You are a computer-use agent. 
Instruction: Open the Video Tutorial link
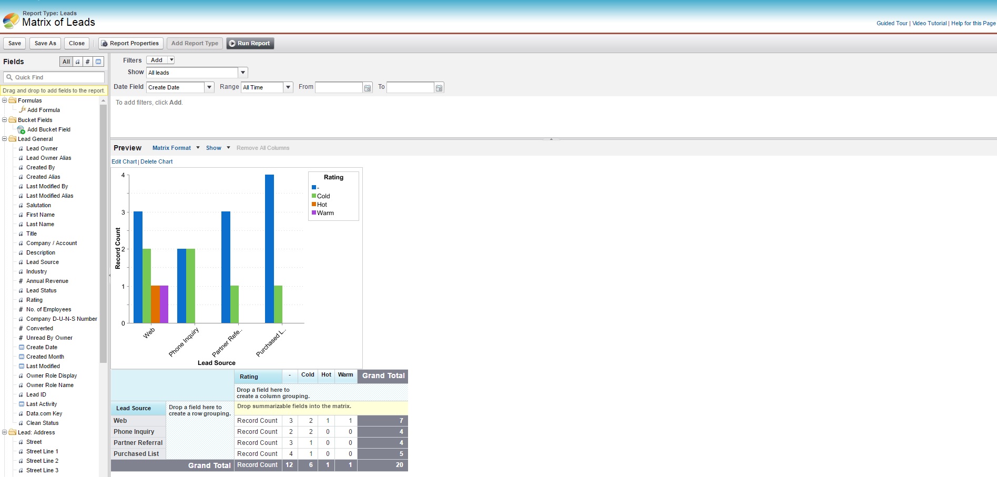929,23
